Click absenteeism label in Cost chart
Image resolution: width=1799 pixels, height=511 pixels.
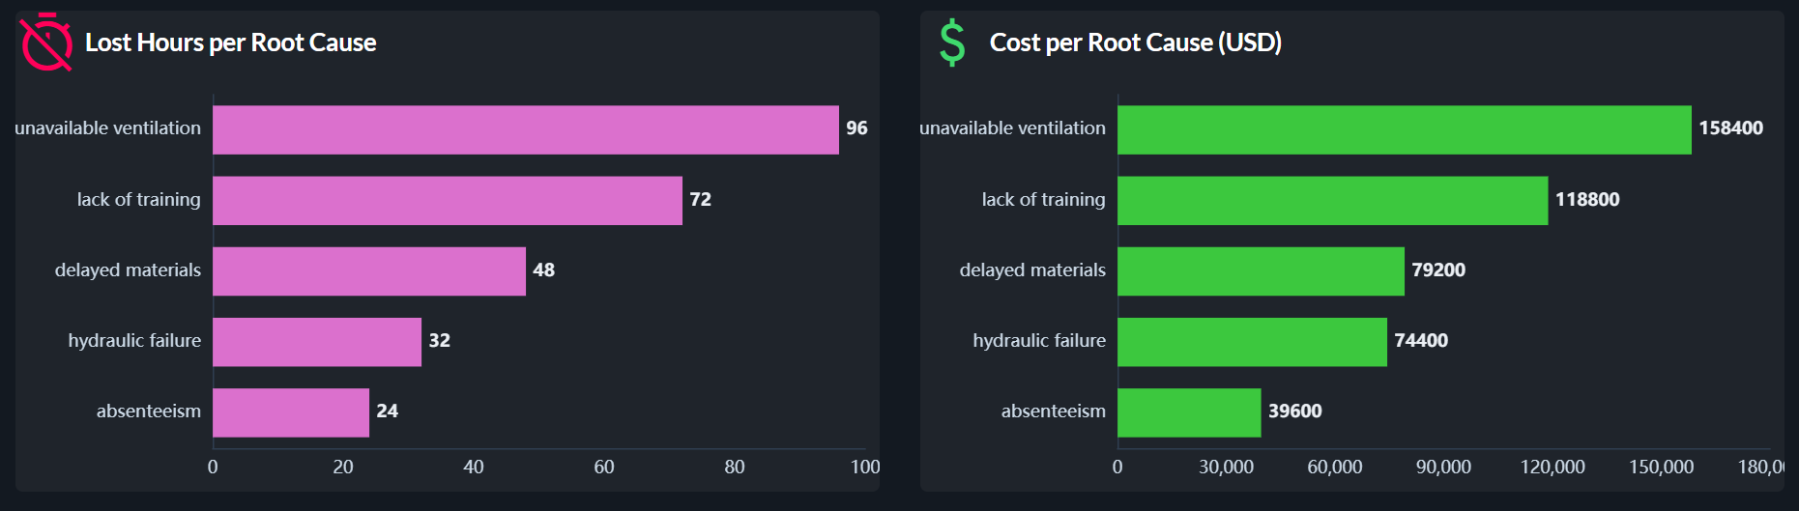(x=1053, y=412)
